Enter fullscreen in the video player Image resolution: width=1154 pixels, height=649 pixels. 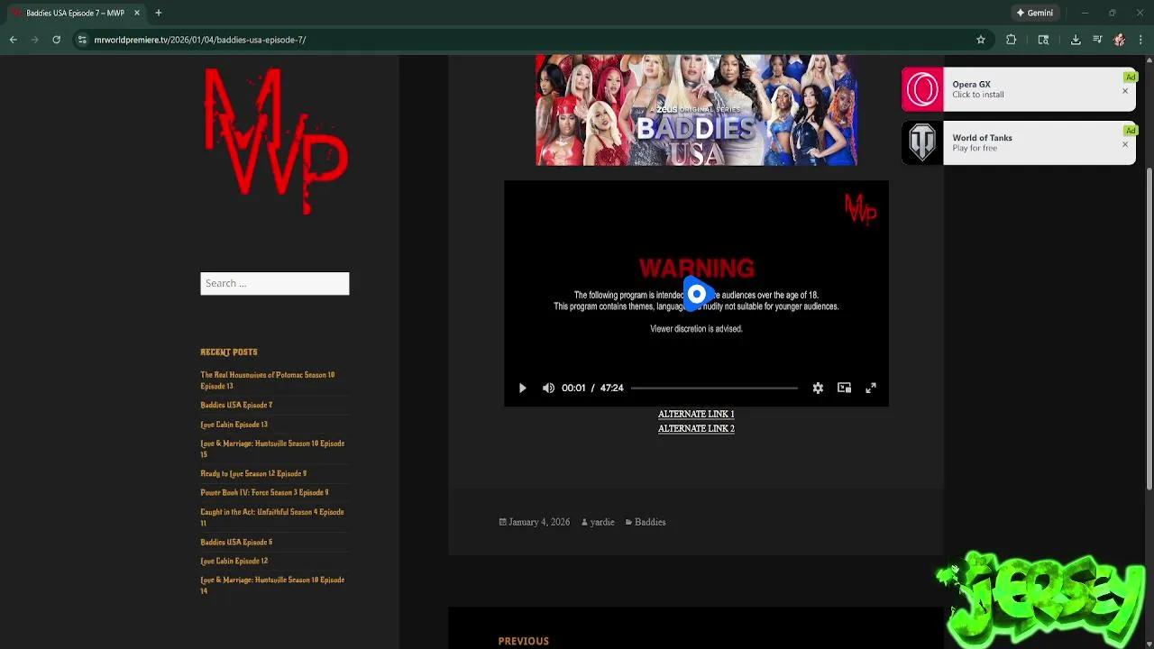pos(871,388)
